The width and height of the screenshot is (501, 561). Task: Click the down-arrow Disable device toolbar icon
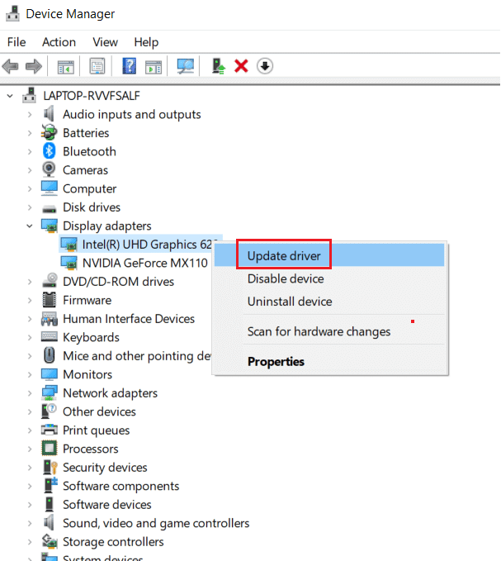265,66
